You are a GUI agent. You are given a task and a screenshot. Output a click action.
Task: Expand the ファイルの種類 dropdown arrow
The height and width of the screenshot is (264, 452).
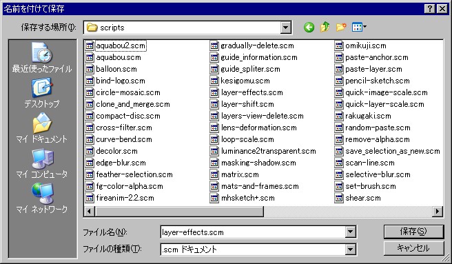click(350, 249)
